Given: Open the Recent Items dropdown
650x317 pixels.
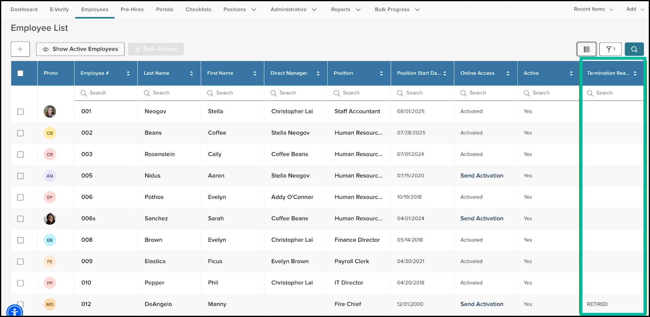Looking at the screenshot, I should click(x=594, y=9).
